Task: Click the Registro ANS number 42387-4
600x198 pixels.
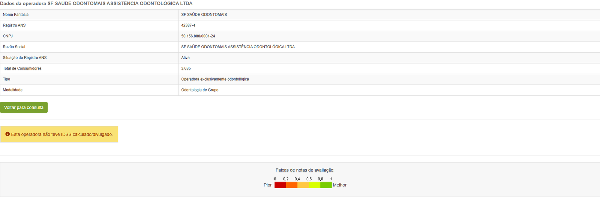Action: (188, 25)
